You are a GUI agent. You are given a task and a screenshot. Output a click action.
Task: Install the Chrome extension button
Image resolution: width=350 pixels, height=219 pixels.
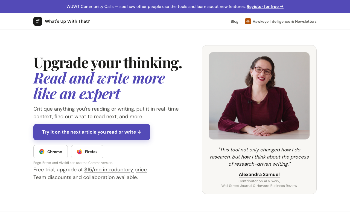[x=51, y=152]
